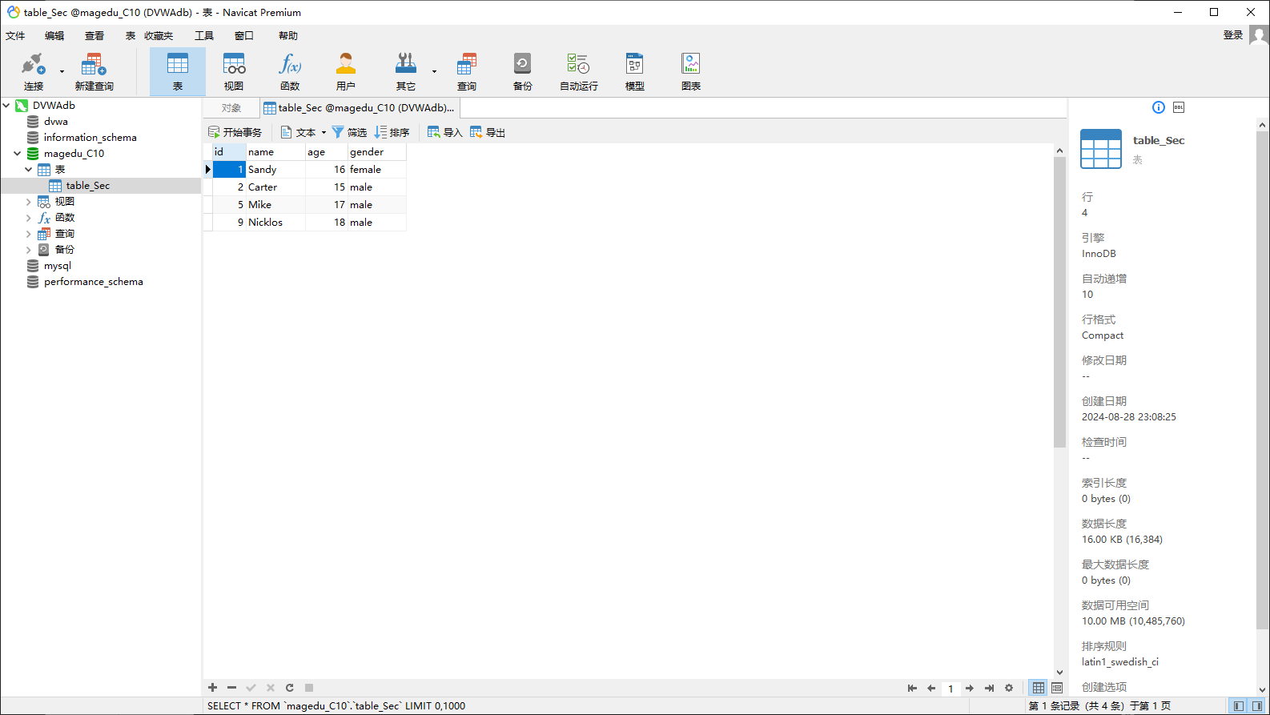Click the 筛选 filter button
1270x715 pixels.
(349, 132)
